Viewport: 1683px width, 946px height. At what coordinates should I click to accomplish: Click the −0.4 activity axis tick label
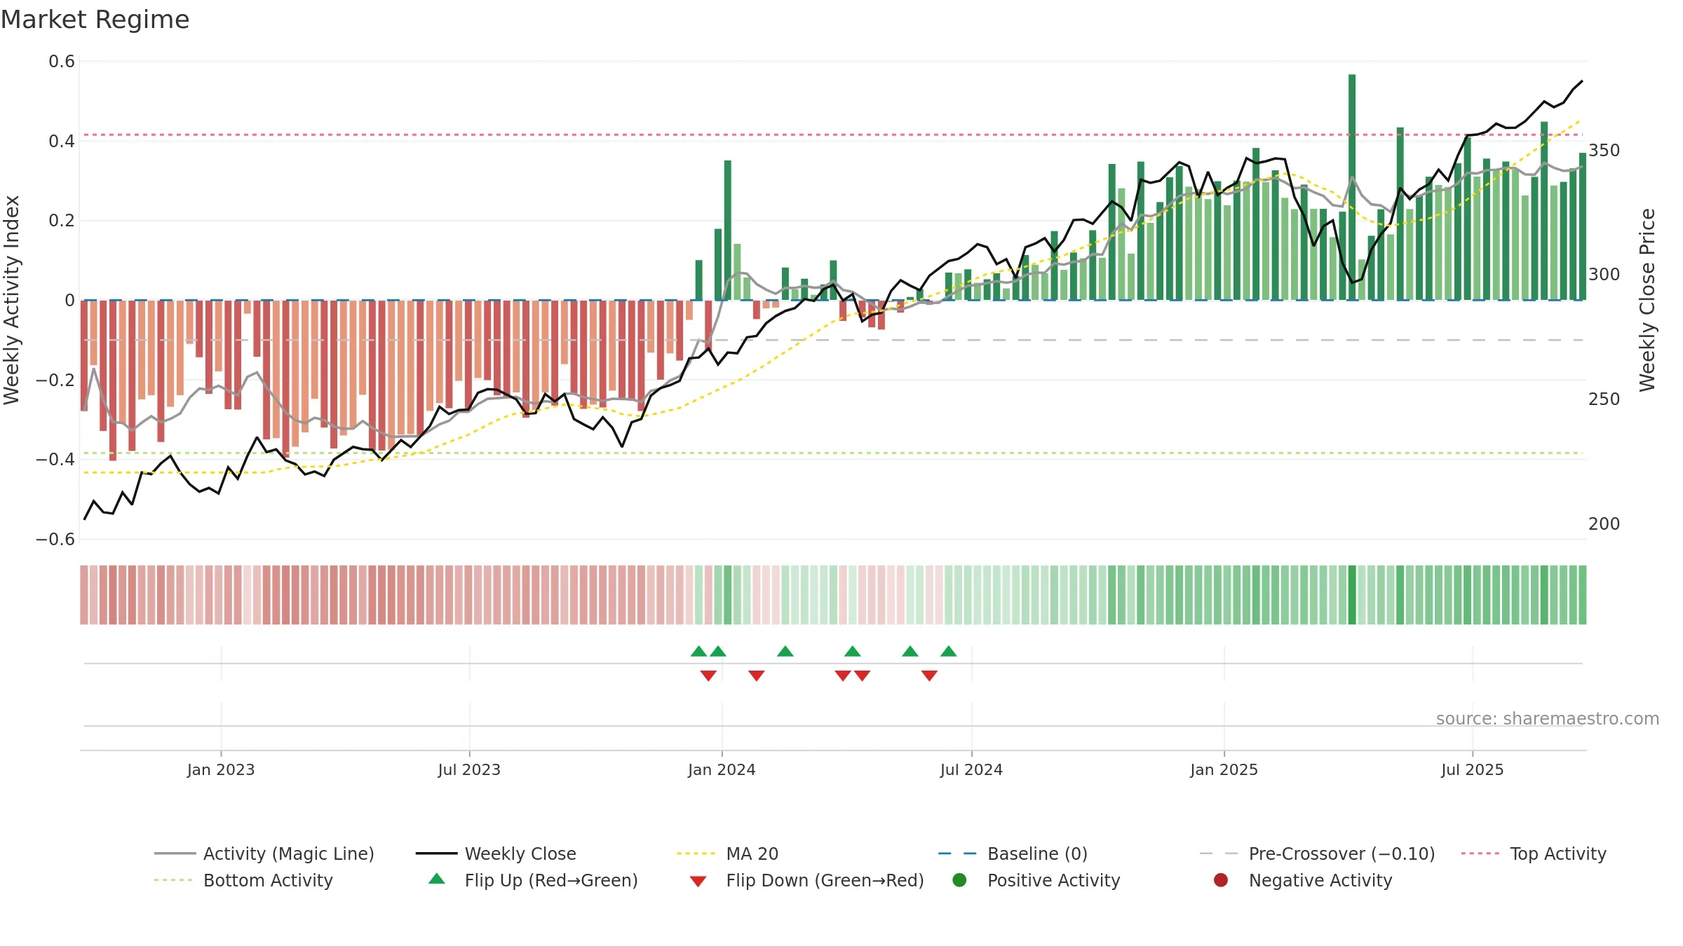coord(55,460)
